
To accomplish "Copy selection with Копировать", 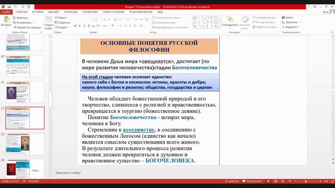I will point(22,22).
